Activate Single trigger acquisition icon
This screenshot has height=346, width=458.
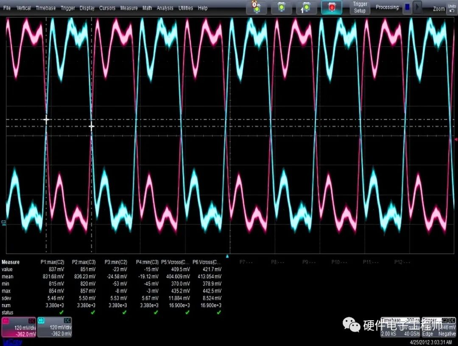(305, 7)
